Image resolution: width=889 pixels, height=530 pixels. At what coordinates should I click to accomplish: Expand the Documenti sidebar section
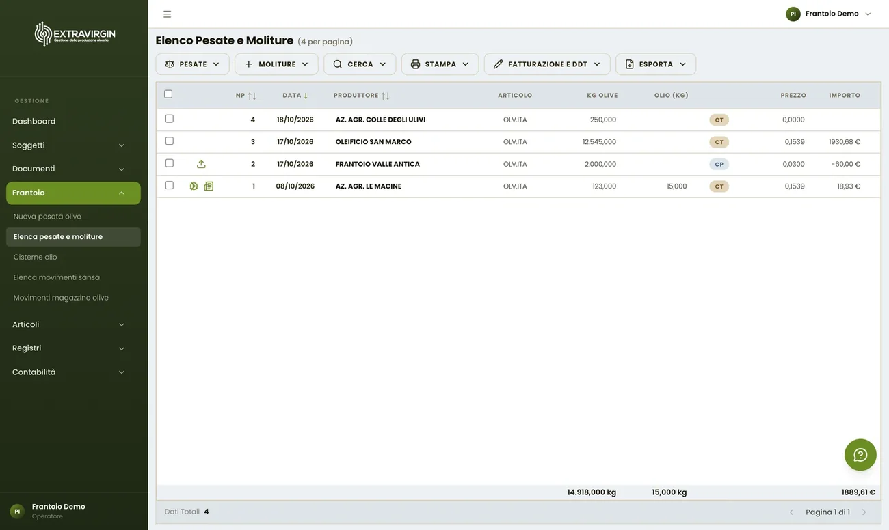(73, 169)
